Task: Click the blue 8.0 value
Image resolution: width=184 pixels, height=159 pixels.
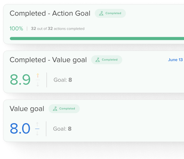Action: [x=20, y=129]
